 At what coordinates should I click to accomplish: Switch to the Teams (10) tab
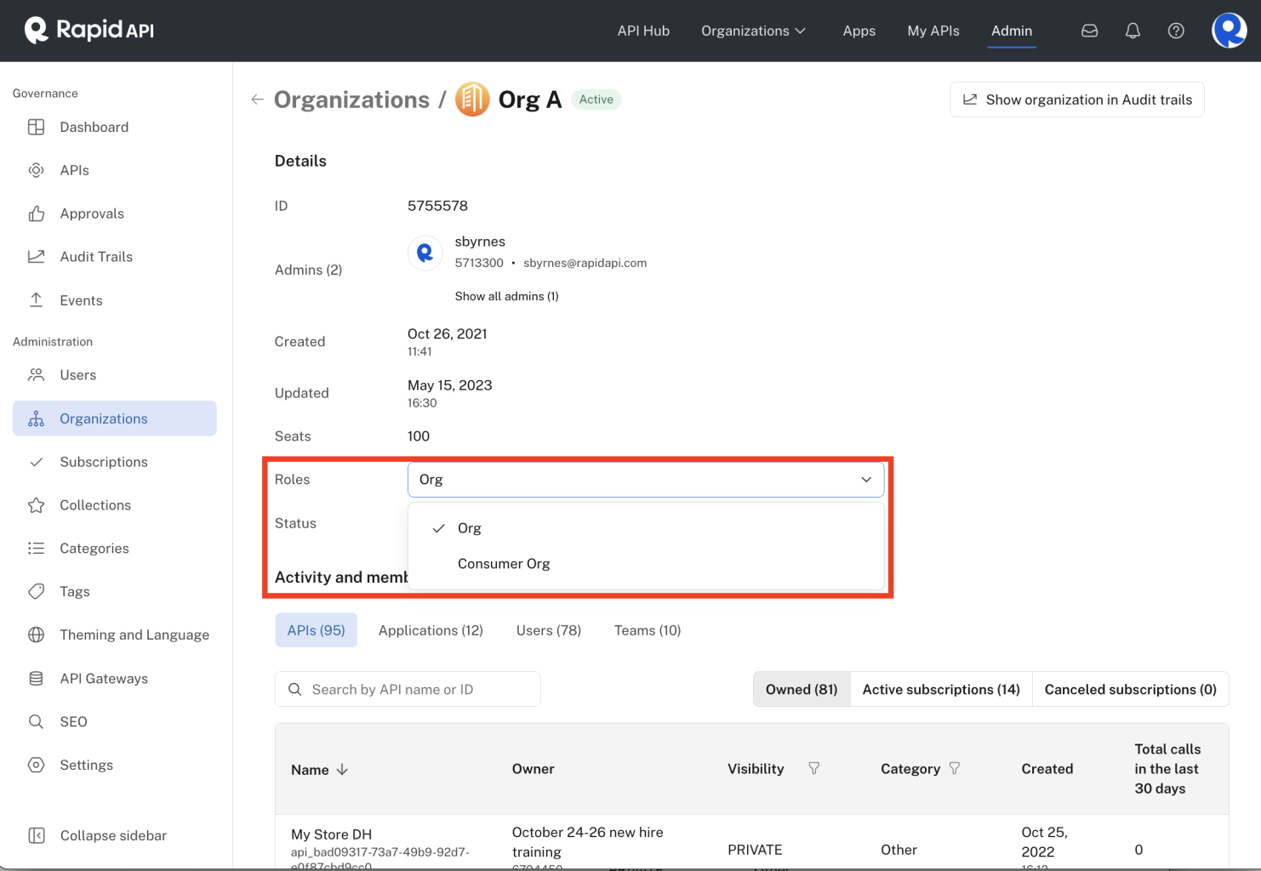(x=648, y=630)
